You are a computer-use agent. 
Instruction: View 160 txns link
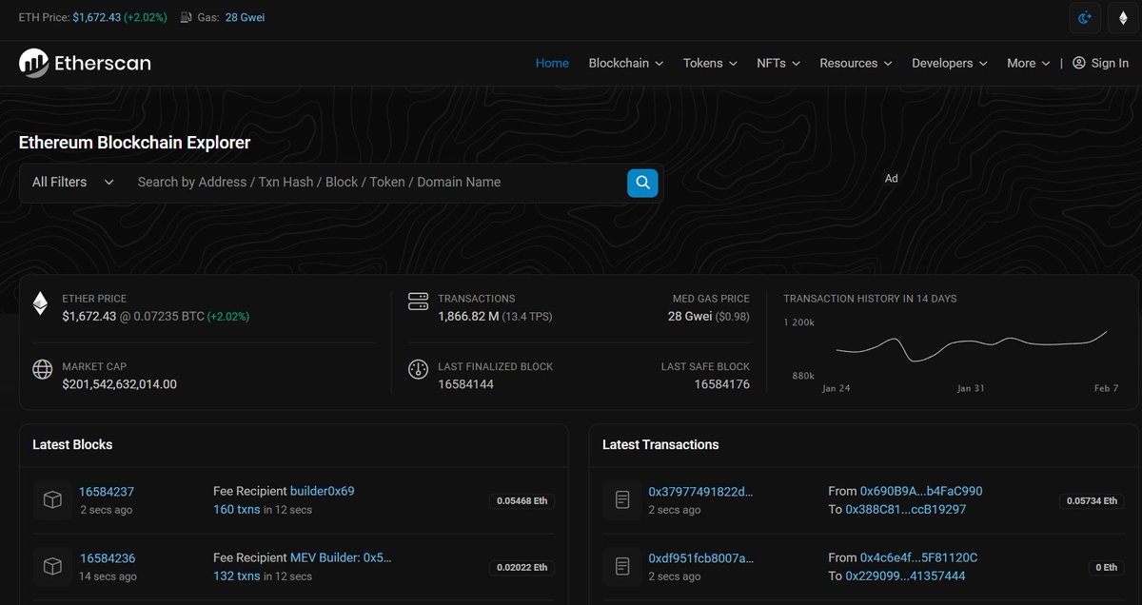237,510
